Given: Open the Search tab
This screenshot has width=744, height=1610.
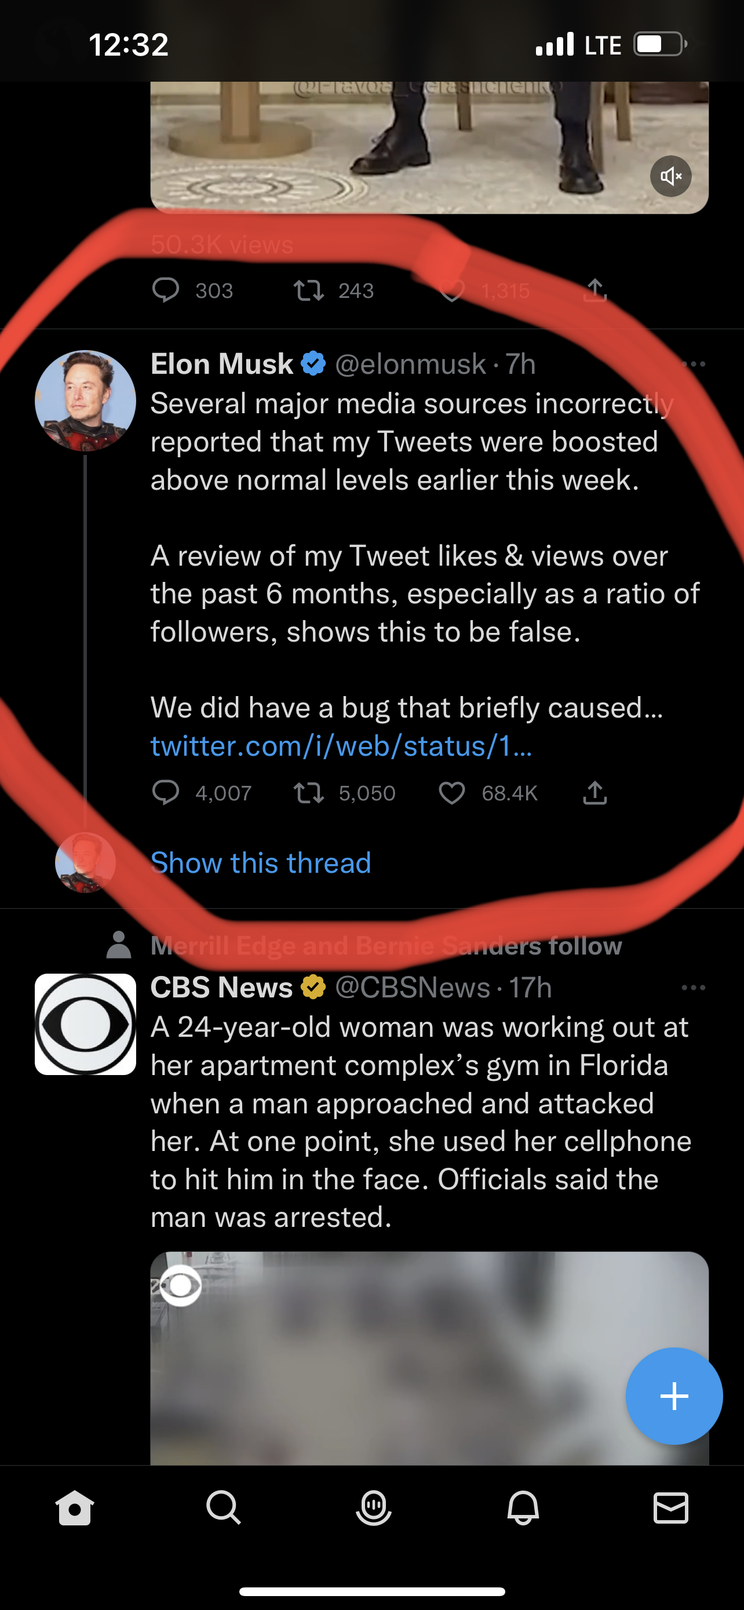Looking at the screenshot, I should (x=224, y=1509).
